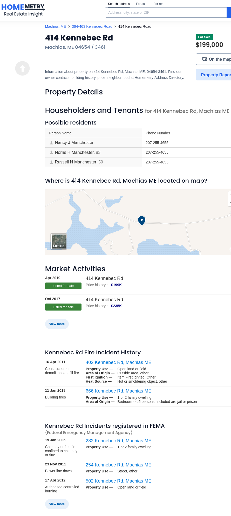
Task: Click the $235K price history value
Action: pos(116,306)
